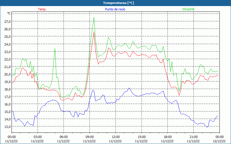Click the 27,0 y-axis value

(8, 21)
